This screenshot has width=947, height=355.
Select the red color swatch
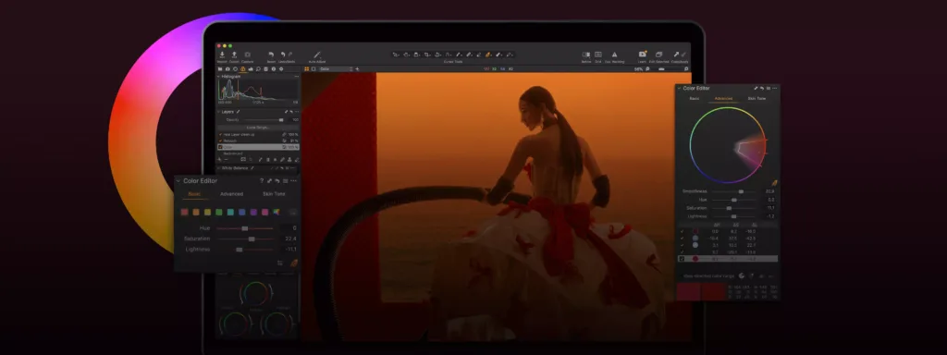(184, 212)
